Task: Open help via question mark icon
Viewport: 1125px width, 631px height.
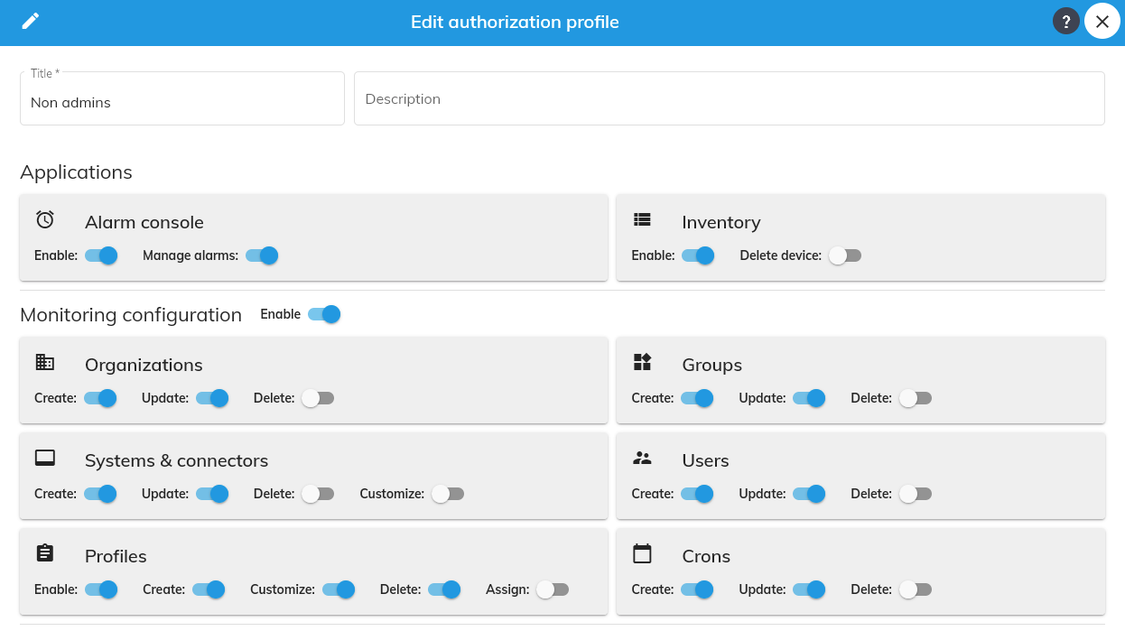Action: [1065, 22]
